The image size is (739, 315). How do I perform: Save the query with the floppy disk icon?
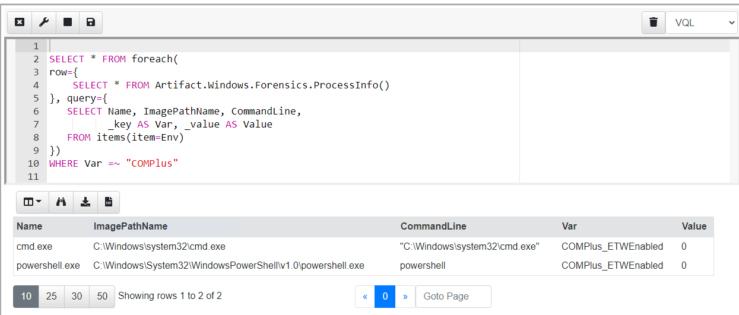click(90, 23)
